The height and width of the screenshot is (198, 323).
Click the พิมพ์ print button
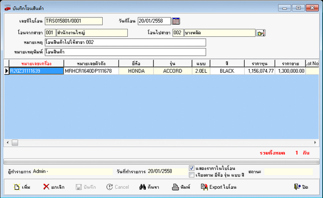(181, 187)
